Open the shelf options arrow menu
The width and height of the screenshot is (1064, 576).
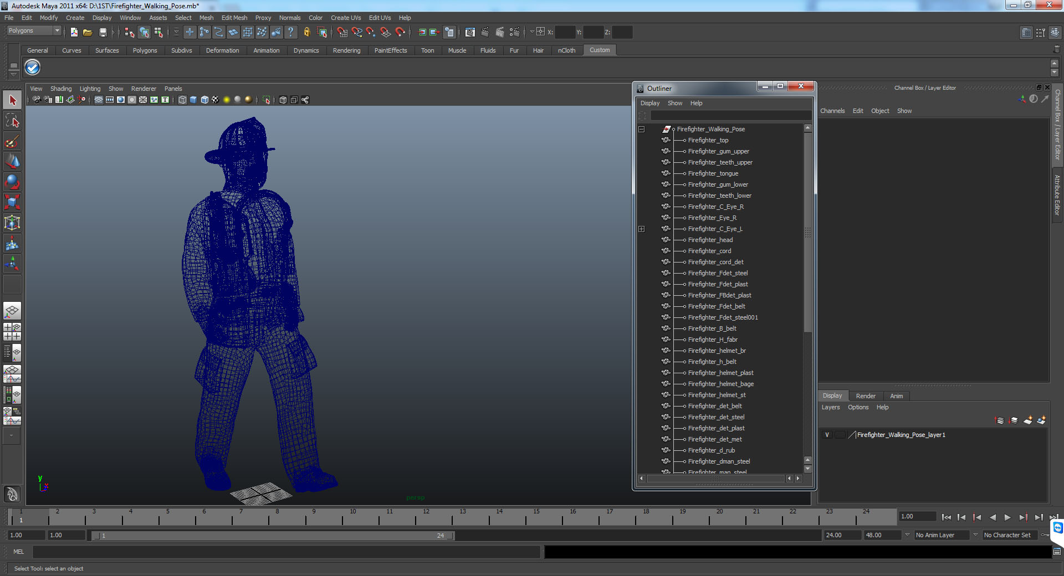click(x=14, y=74)
